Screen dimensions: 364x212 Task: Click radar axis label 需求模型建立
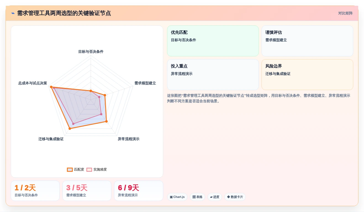click(x=145, y=83)
